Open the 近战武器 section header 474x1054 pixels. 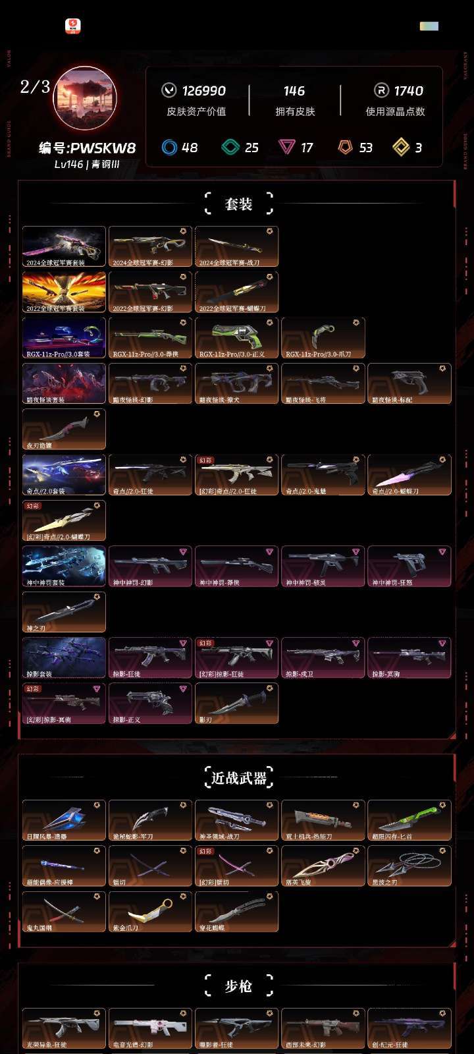(238, 777)
